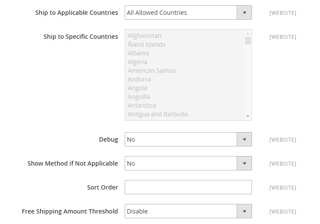This screenshot has height=224, width=320.
Task: Open the Free Shipping Amount Threshold dropdown
Action: pyautogui.click(x=188, y=211)
